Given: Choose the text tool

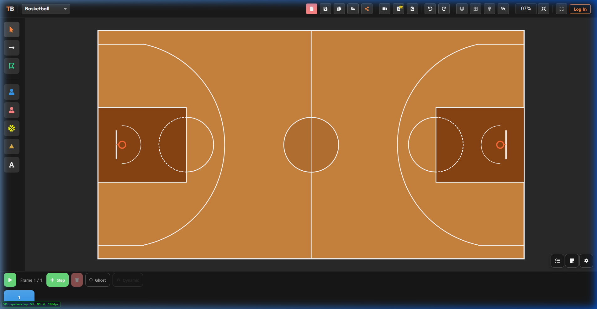Looking at the screenshot, I should pos(11,165).
